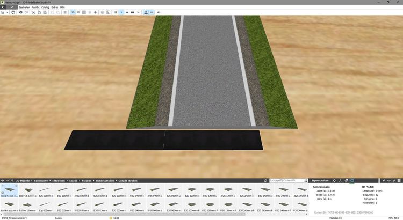The width and height of the screenshot is (403, 220).
Task: Click the Undo arrow icon
Action: click(20, 12)
